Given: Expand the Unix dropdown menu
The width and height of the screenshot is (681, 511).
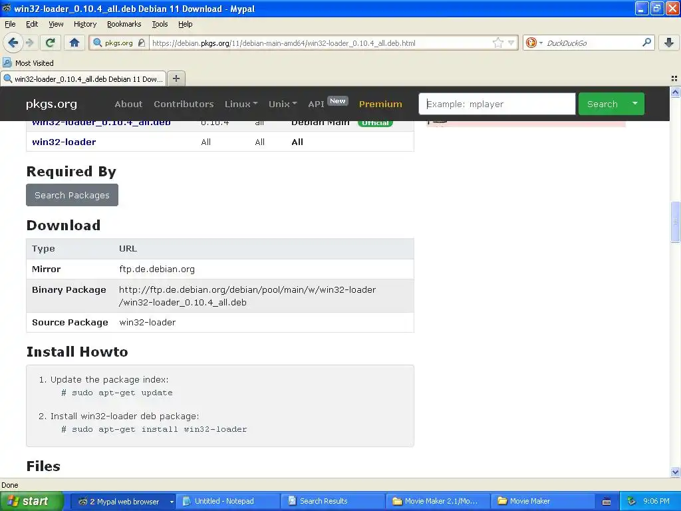Looking at the screenshot, I should tap(283, 104).
